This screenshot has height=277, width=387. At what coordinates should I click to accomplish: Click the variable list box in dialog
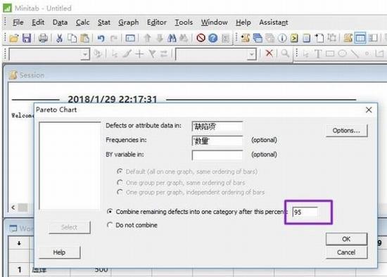pos(70,165)
